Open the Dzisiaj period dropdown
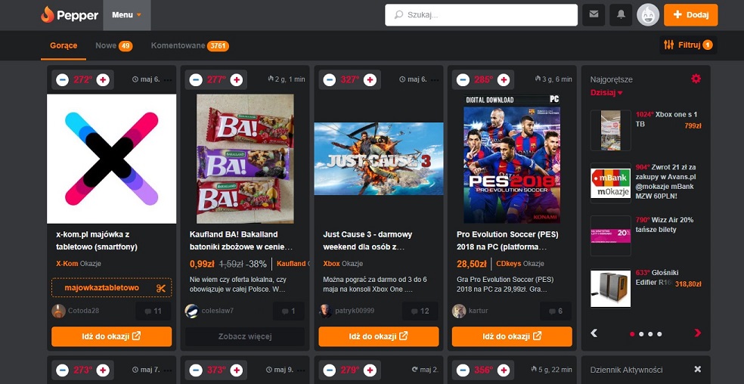Screen dimensions: 744x384 (606, 92)
